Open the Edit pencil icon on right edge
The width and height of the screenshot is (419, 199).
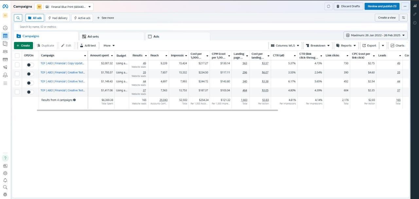pos(415,14)
